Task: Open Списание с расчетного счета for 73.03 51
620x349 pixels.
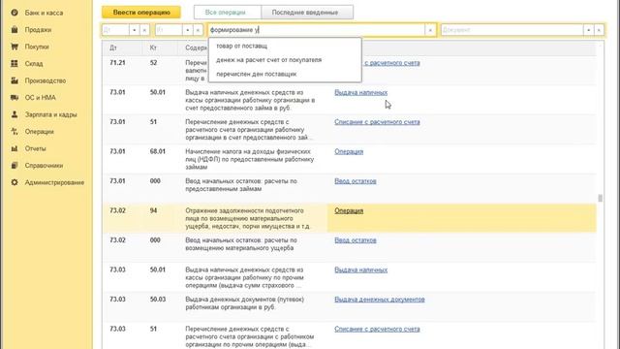Action: click(x=377, y=330)
